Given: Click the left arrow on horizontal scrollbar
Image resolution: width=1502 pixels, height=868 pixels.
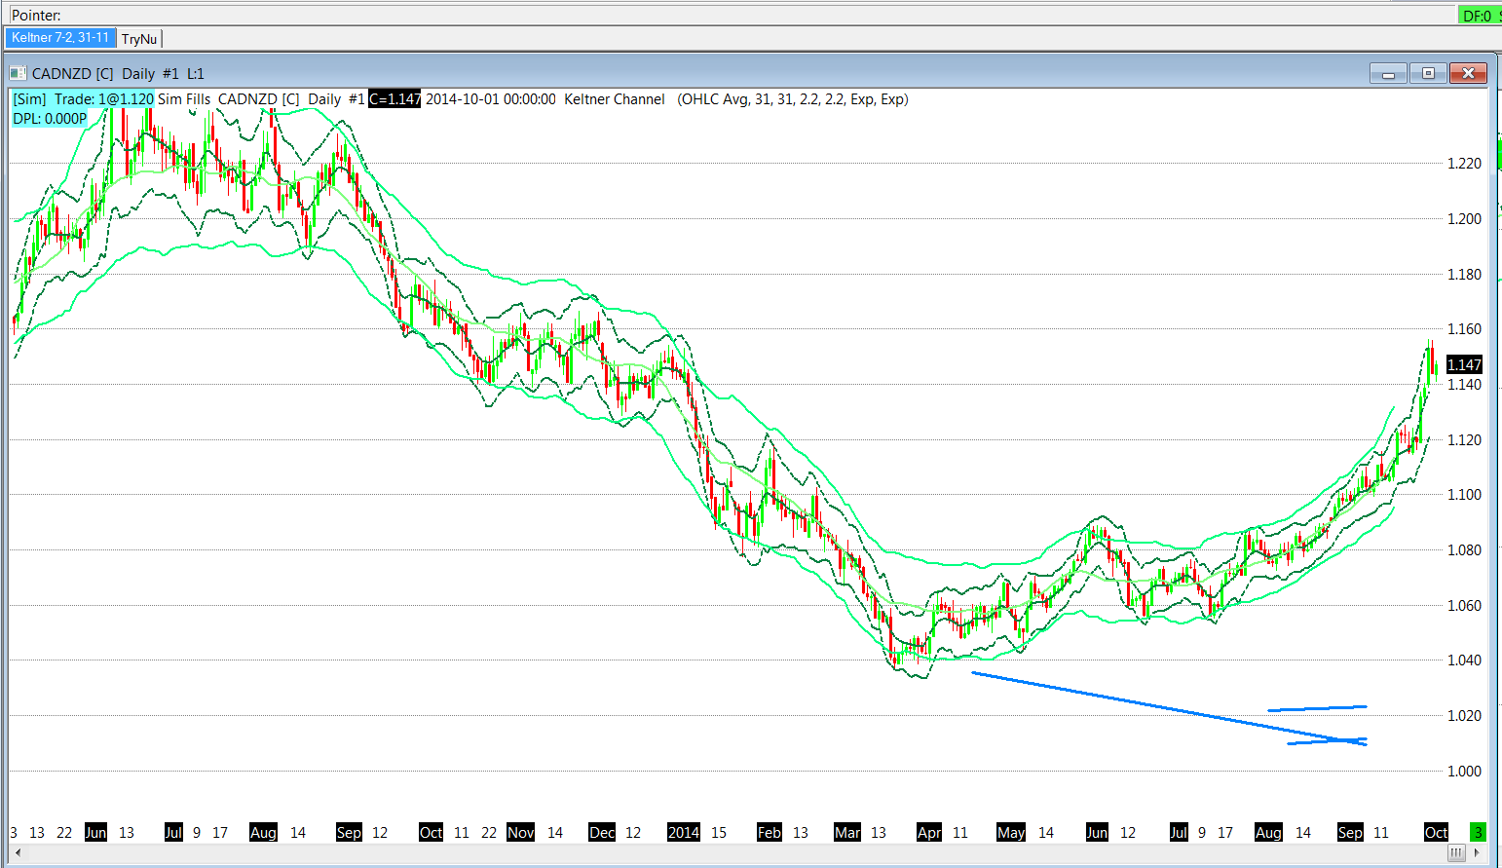Looking at the screenshot, I should [x=18, y=853].
